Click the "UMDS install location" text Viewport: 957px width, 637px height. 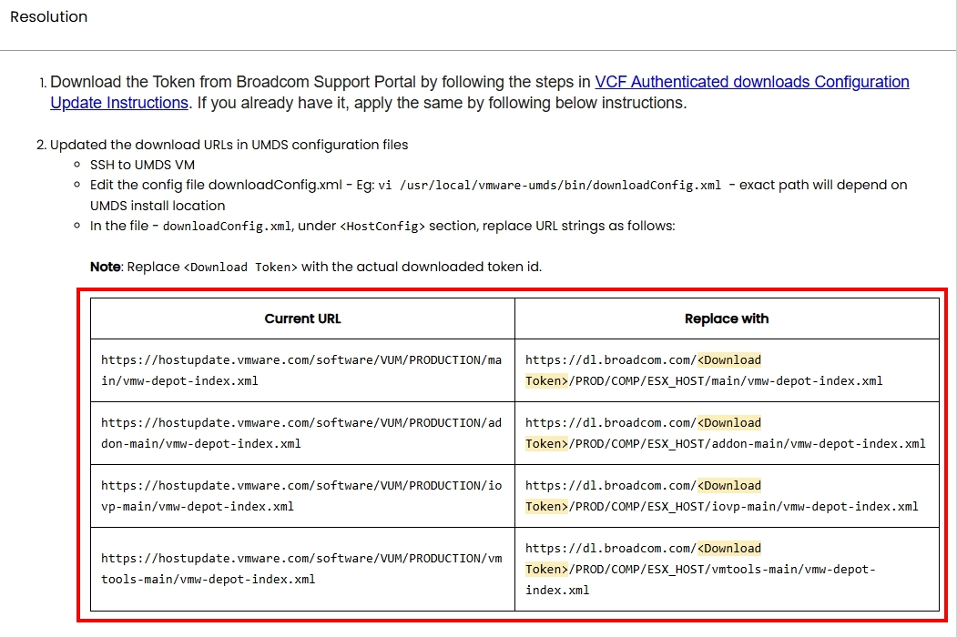[x=158, y=206]
